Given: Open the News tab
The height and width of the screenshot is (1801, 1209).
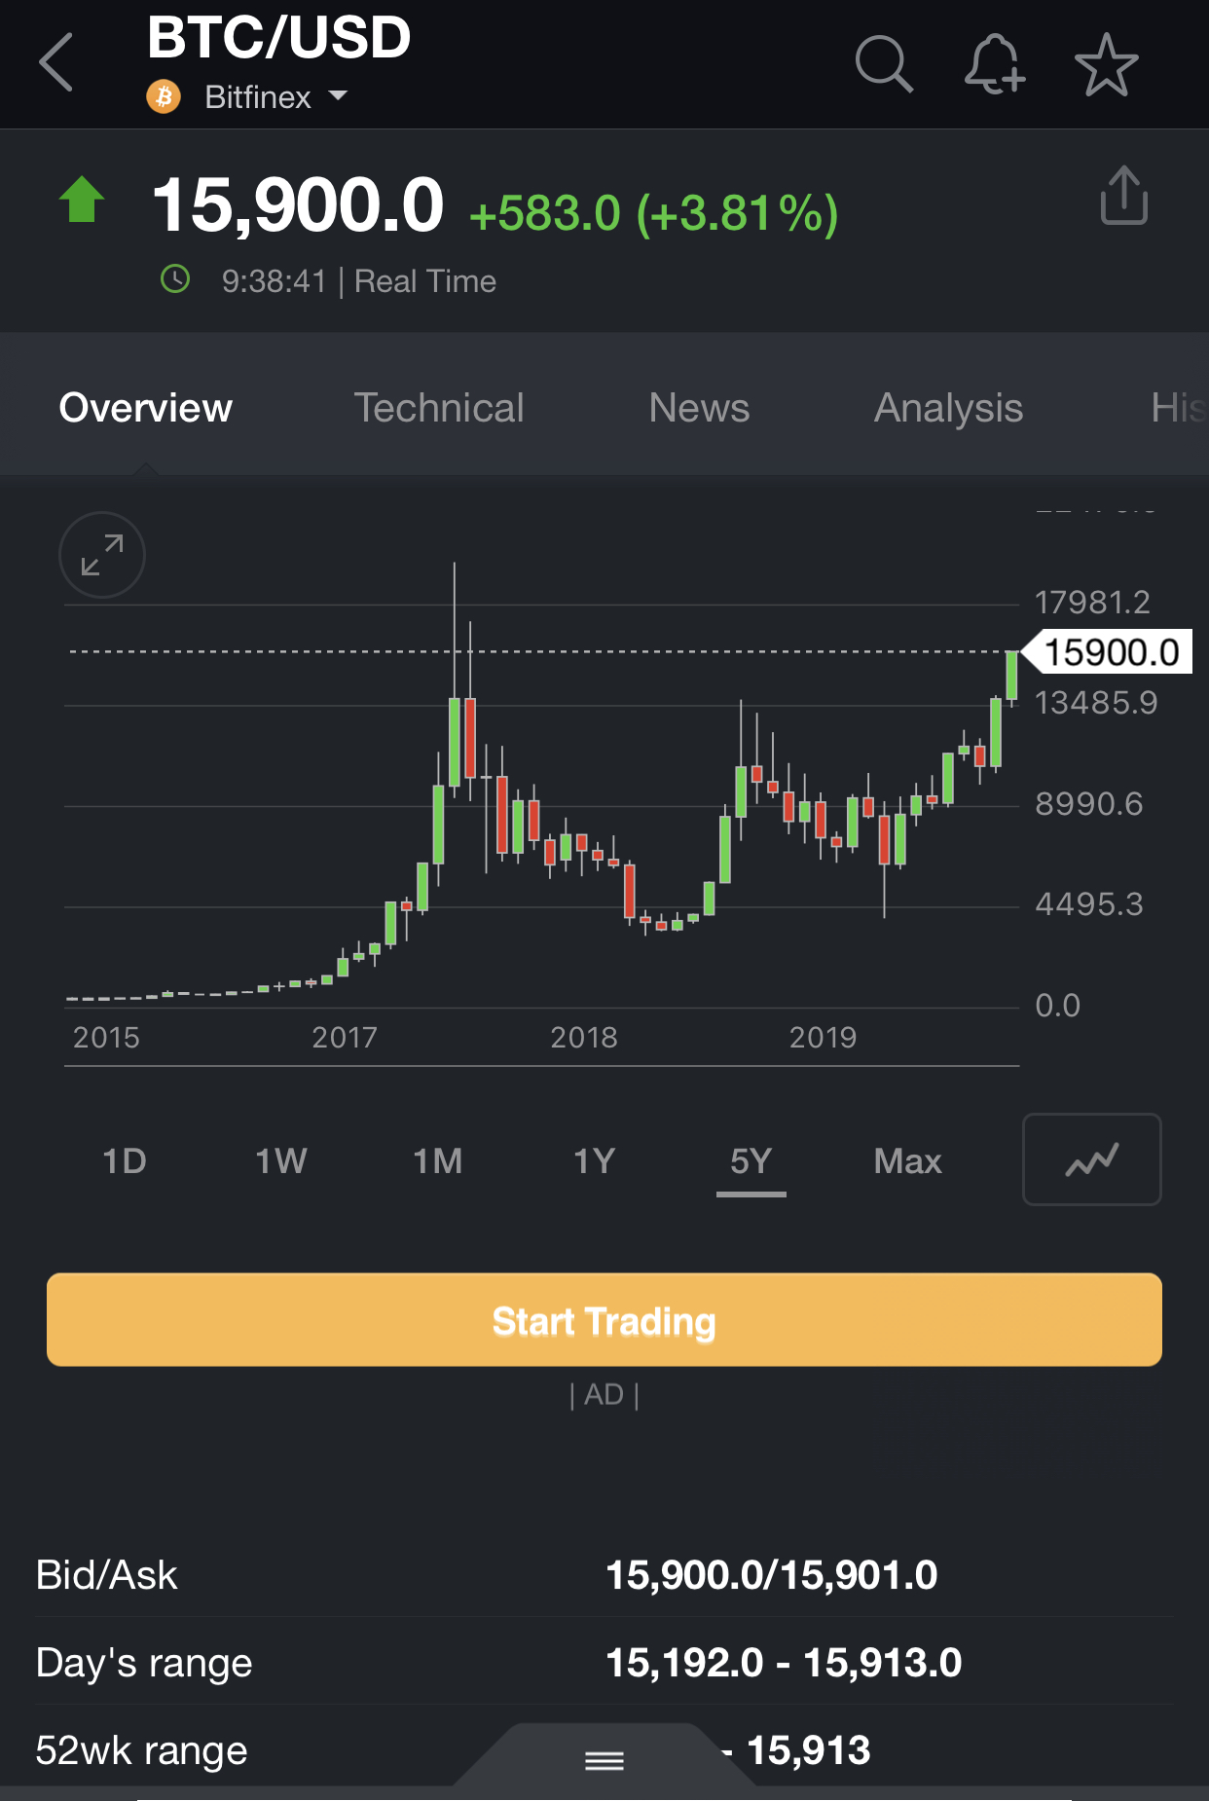Looking at the screenshot, I should click(x=699, y=408).
